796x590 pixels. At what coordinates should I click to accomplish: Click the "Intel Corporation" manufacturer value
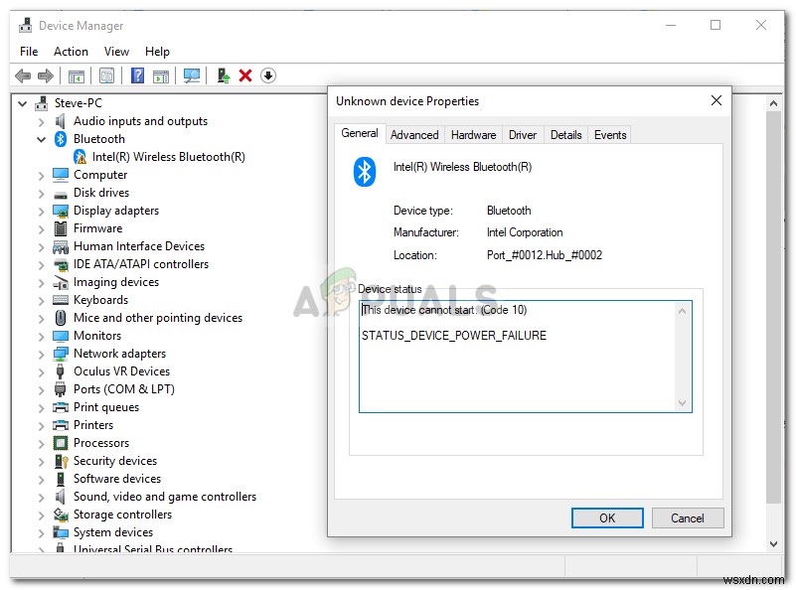click(525, 232)
